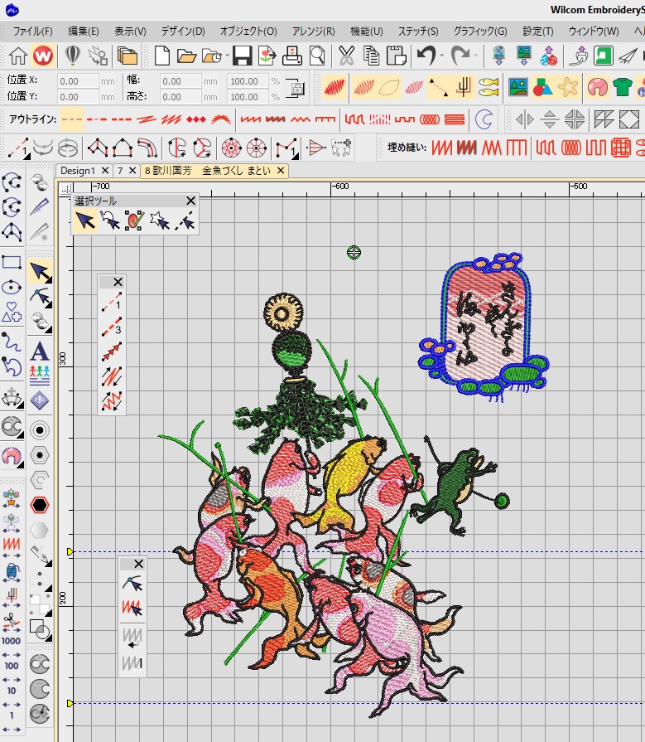Click the Paste clipboard icon
This screenshot has width=645, height=742.
[396, 56]
